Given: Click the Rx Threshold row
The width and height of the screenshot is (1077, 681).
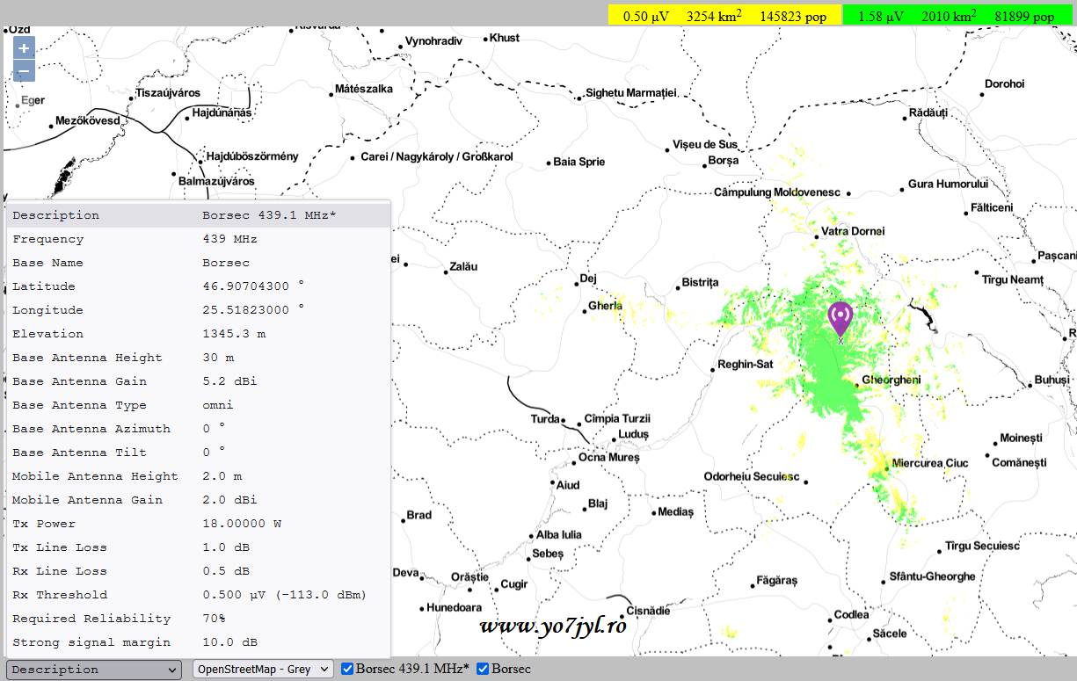Looking at the screenshot, I should coord(199,595).
